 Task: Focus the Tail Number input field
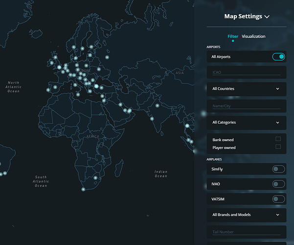tap(246, 232)
